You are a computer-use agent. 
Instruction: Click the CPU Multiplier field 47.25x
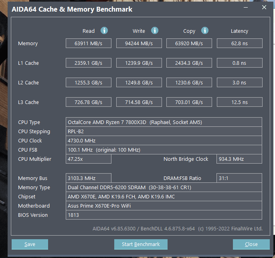(x=88, y=159)
